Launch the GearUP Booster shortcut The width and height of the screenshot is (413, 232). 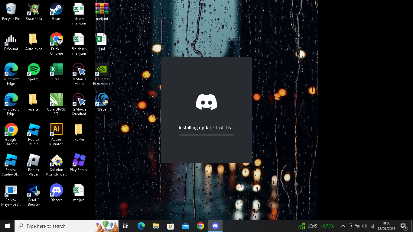34,195
